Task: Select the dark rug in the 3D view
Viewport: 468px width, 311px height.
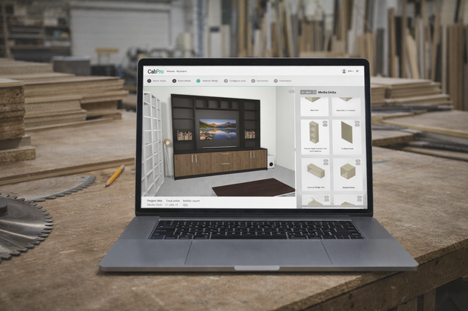Action: coord(253,188)
